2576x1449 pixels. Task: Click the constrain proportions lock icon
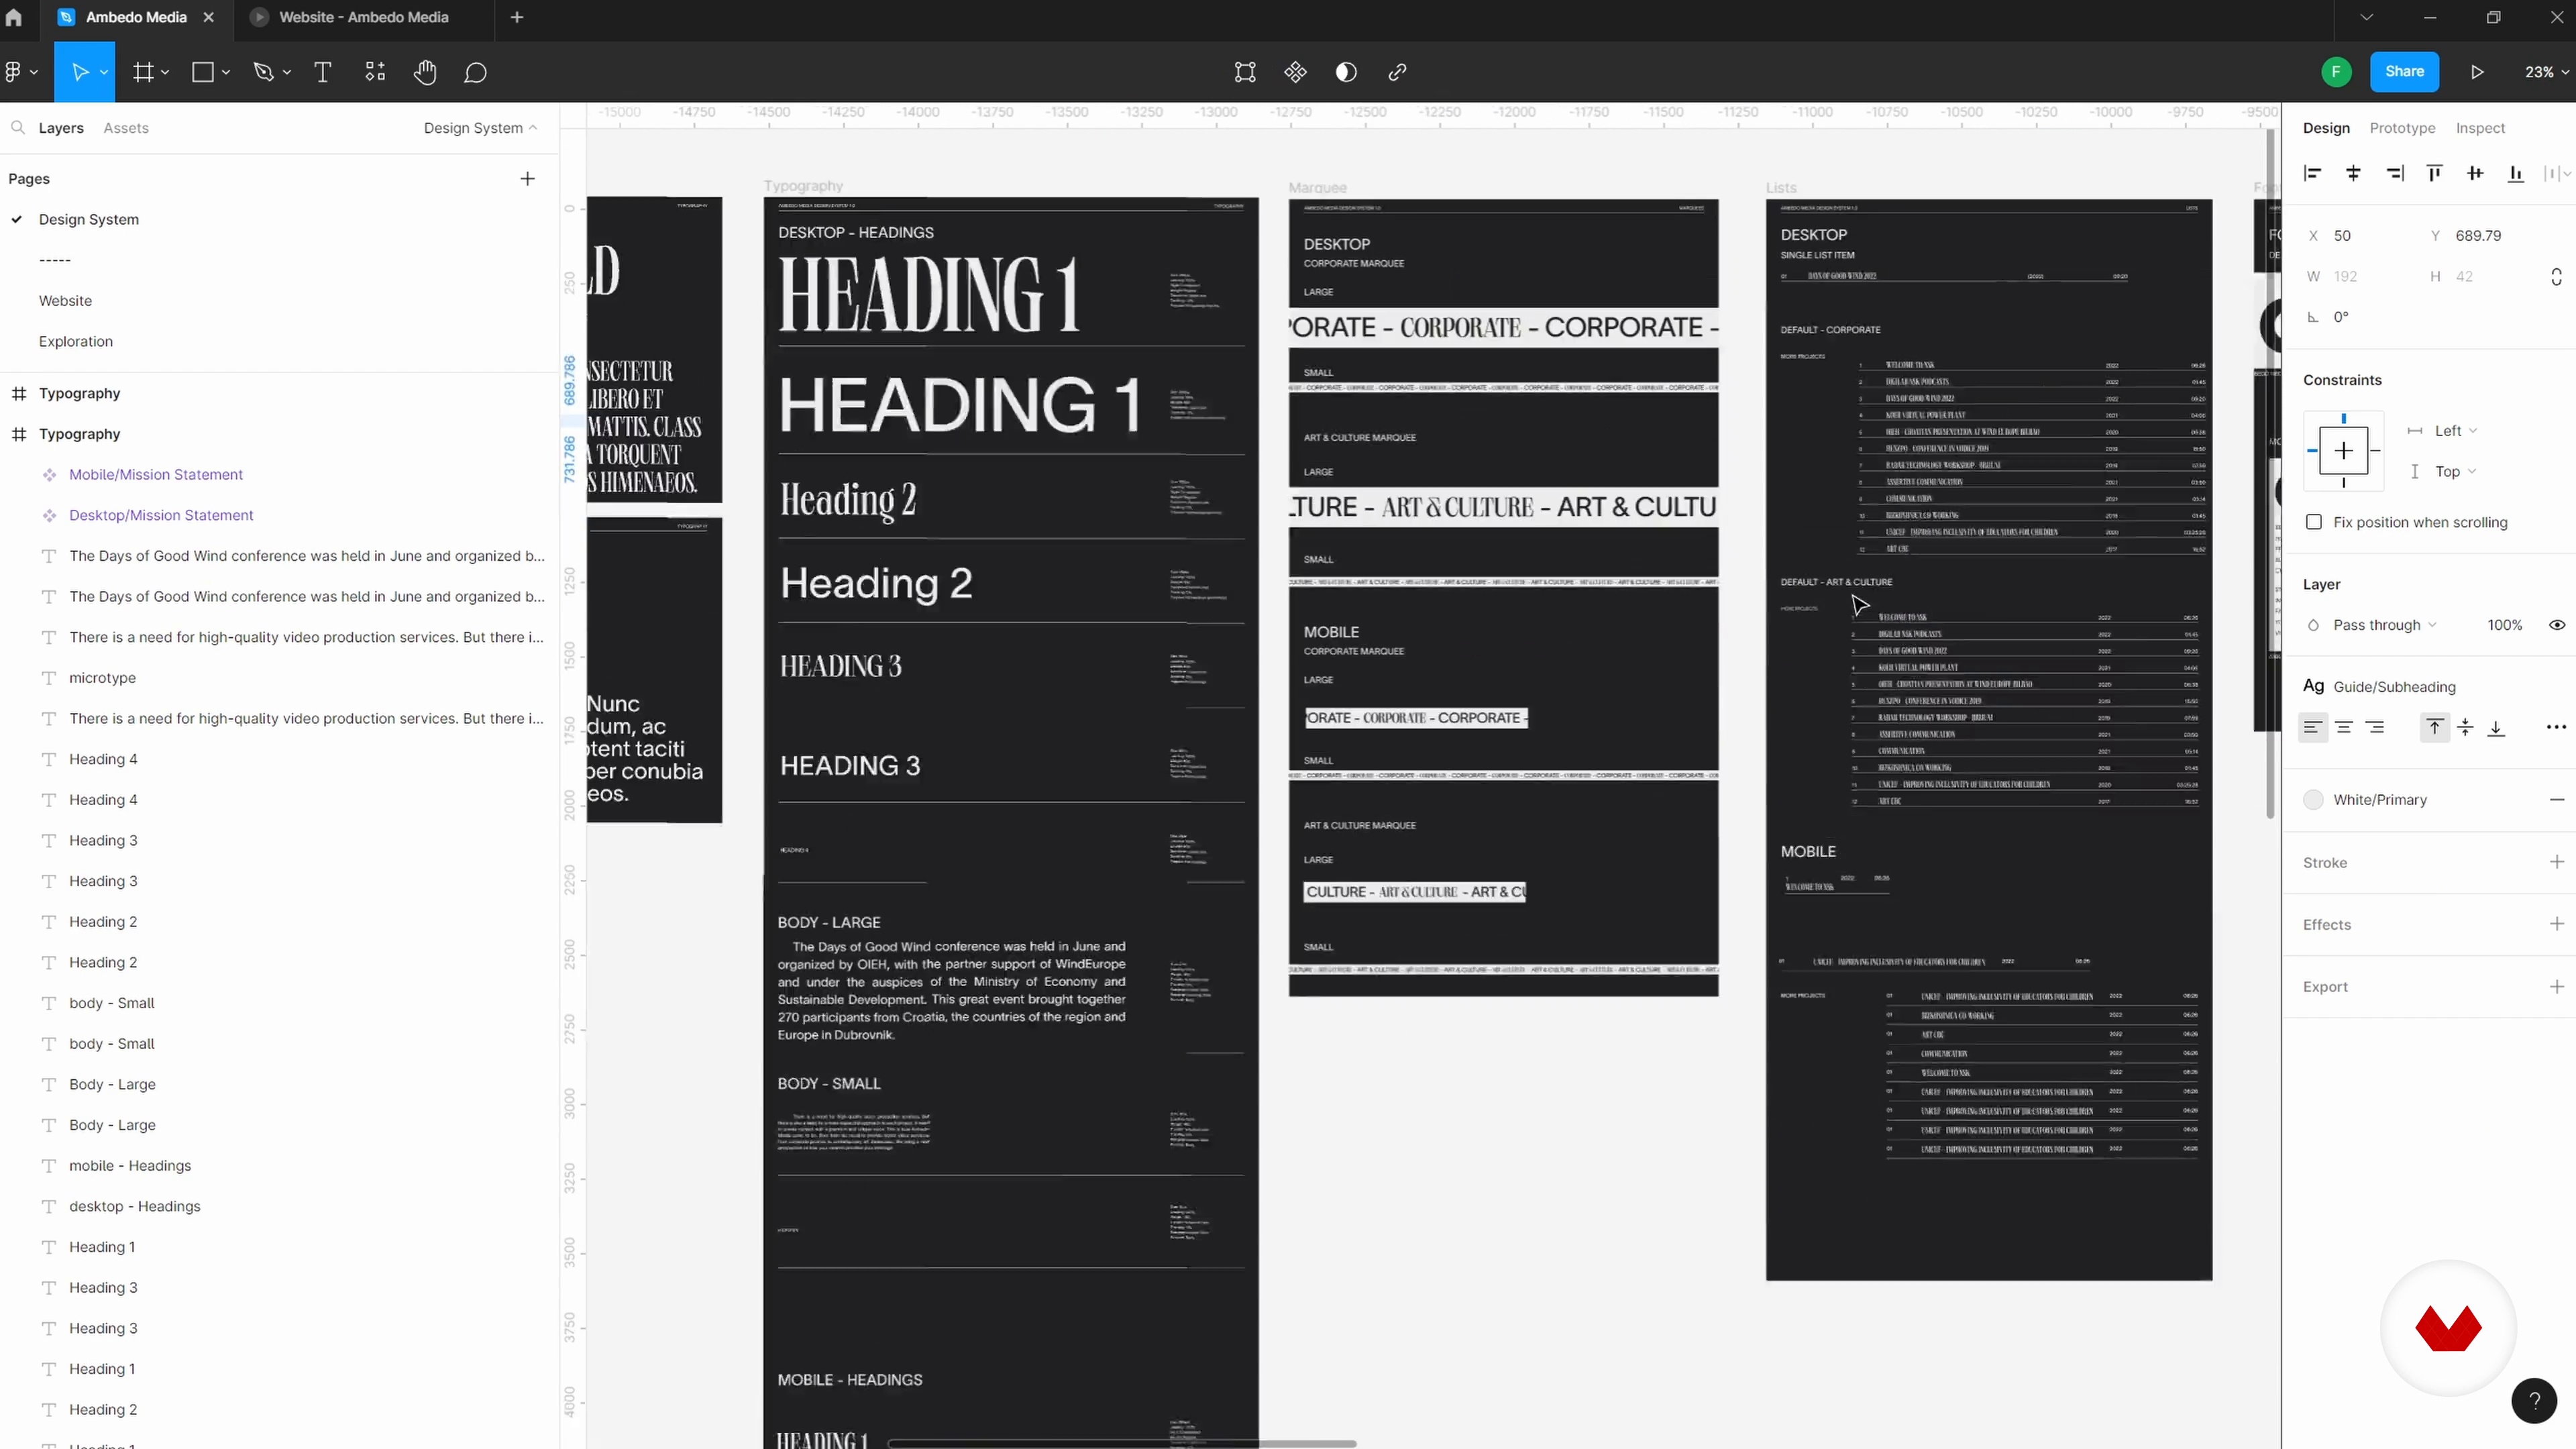point(2556,277)
